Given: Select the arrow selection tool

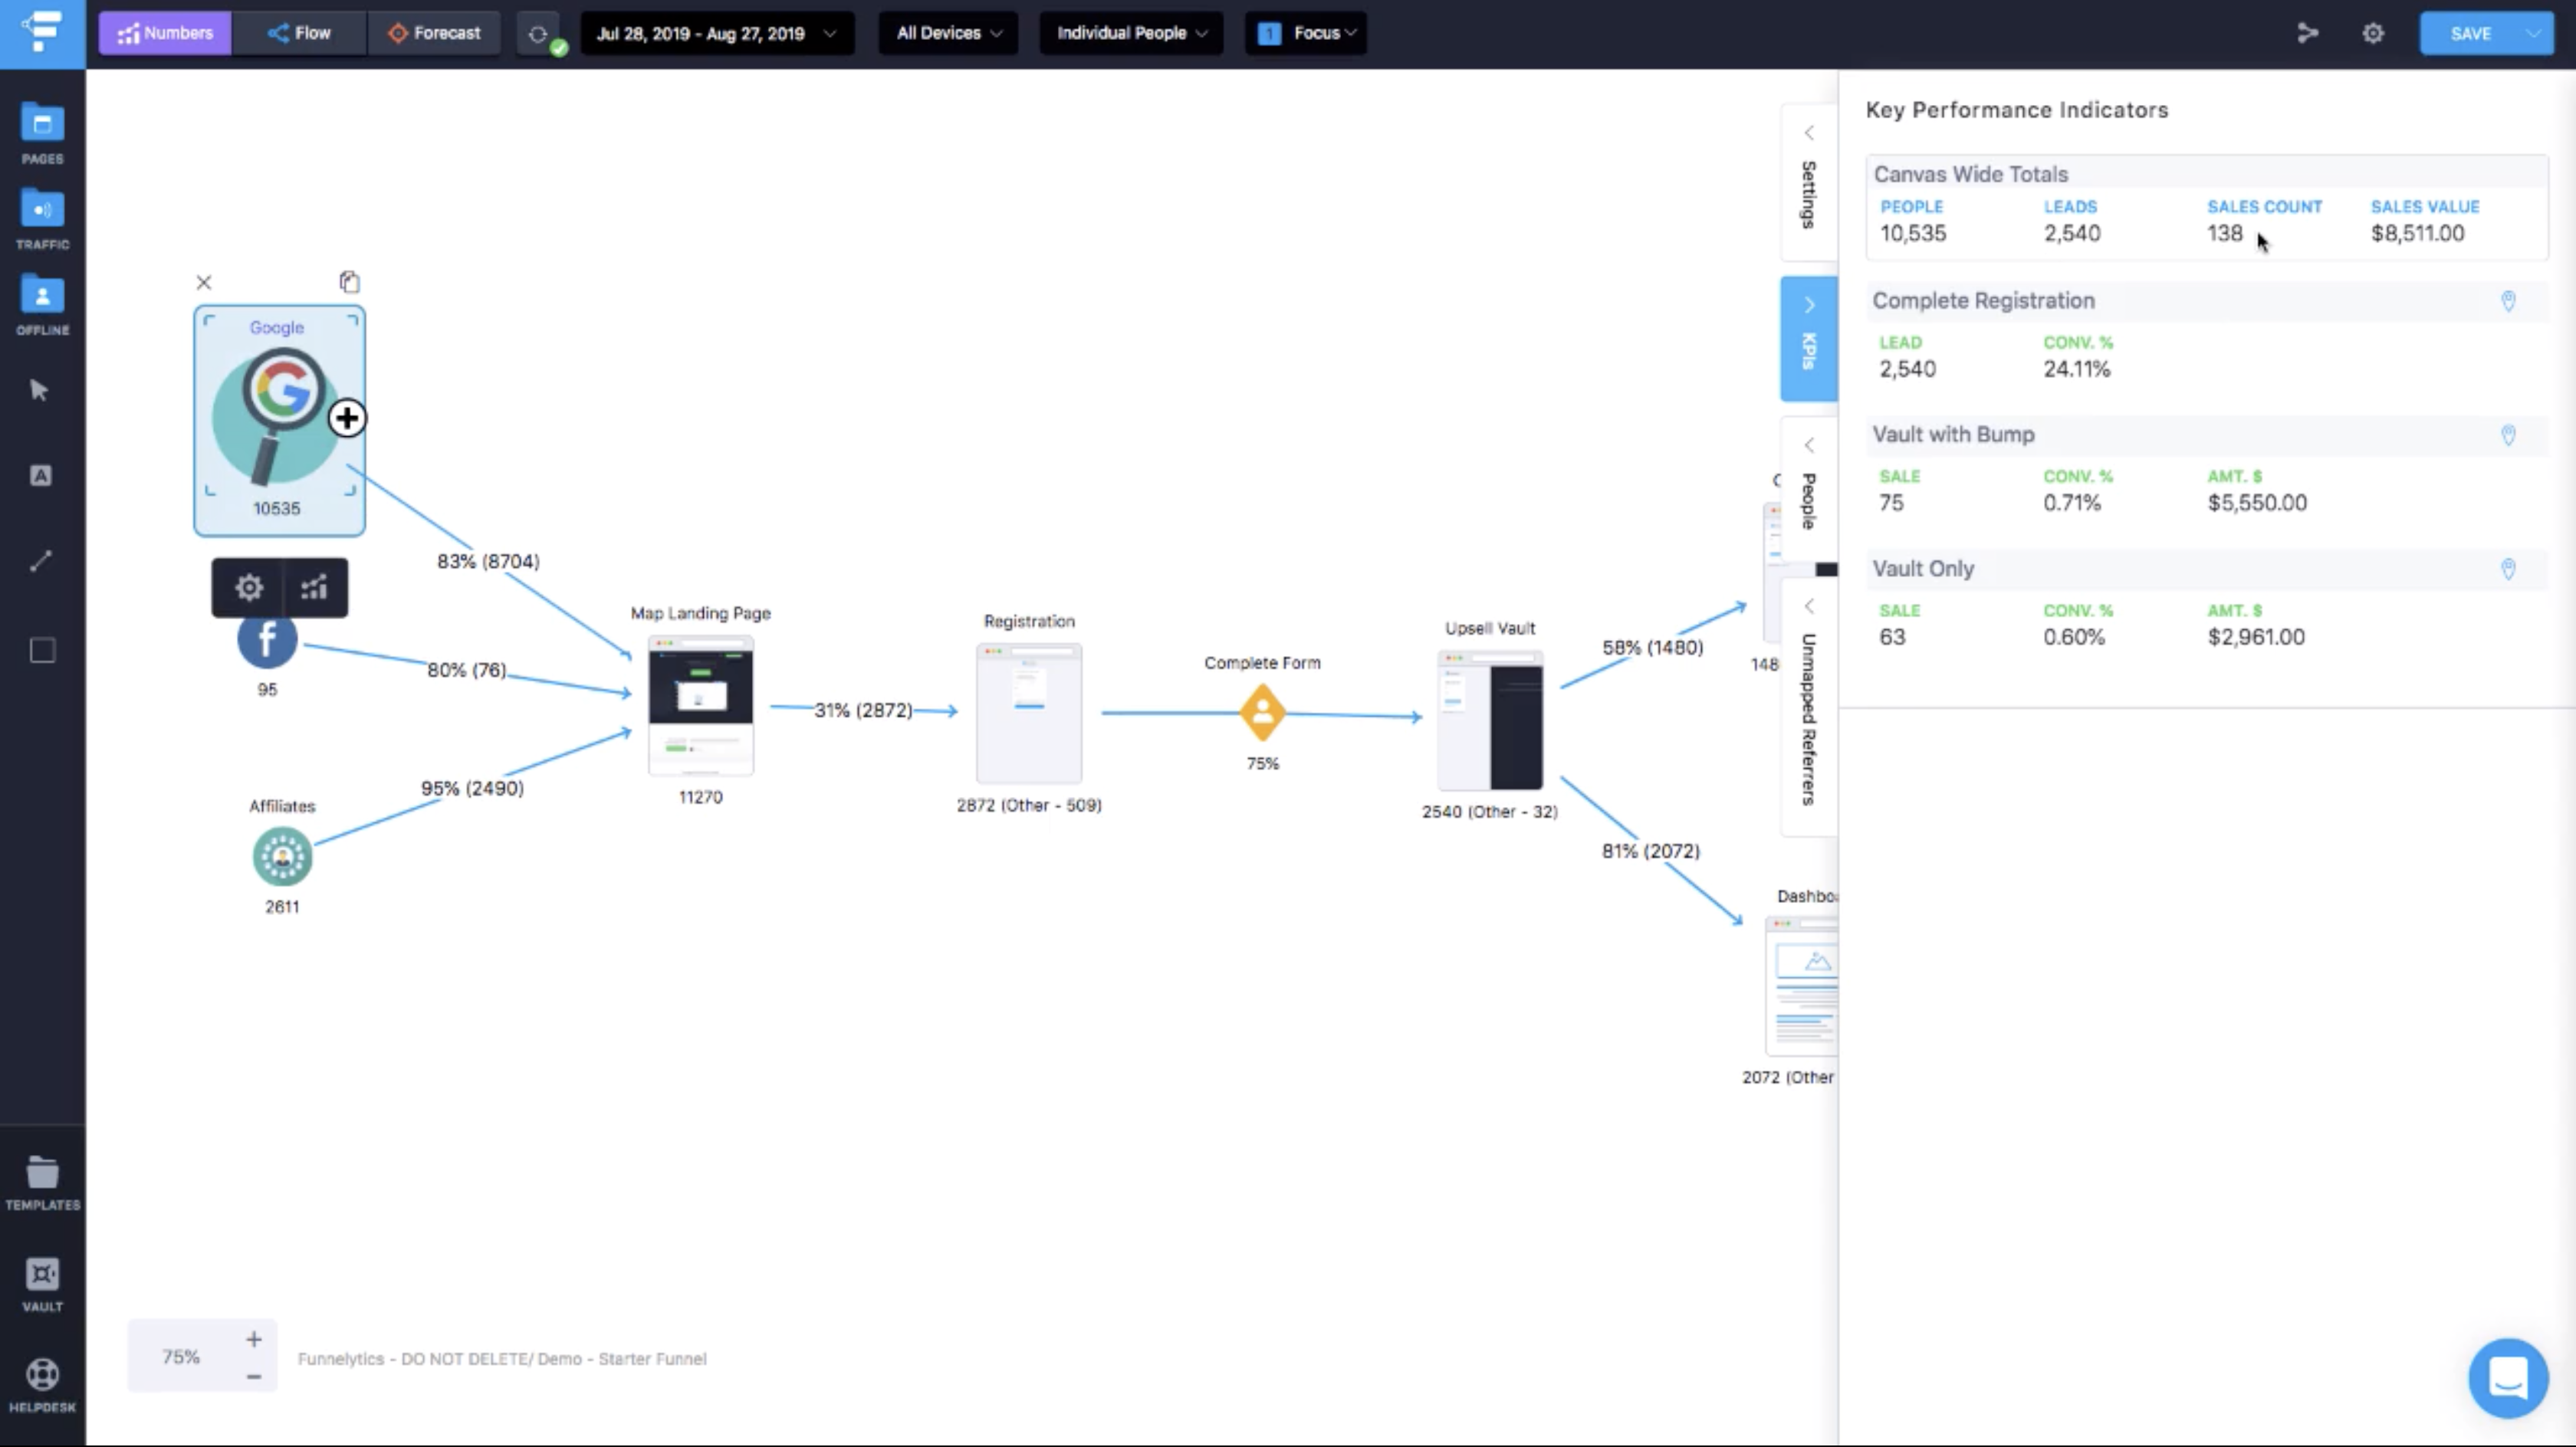Looking at the screenshot, I should (41, 389).
